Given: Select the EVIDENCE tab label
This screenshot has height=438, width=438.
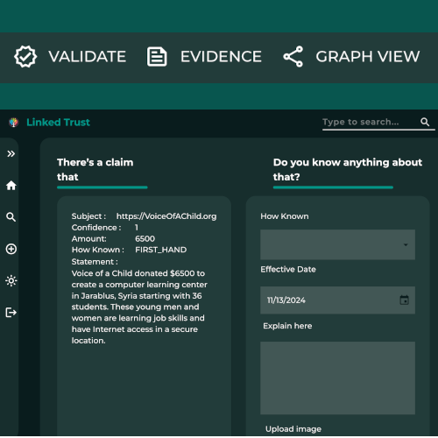Looking at the screenshot, I should point(221,57).
